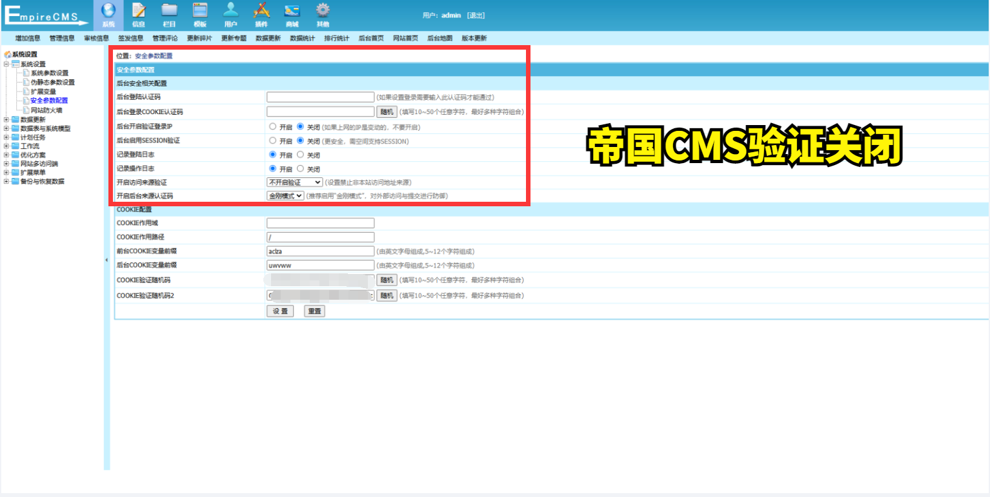The height and width of the screenshot is (497, 990).
Task: Collapse the 系统设置 tree node
Action: tap(6, 64)
